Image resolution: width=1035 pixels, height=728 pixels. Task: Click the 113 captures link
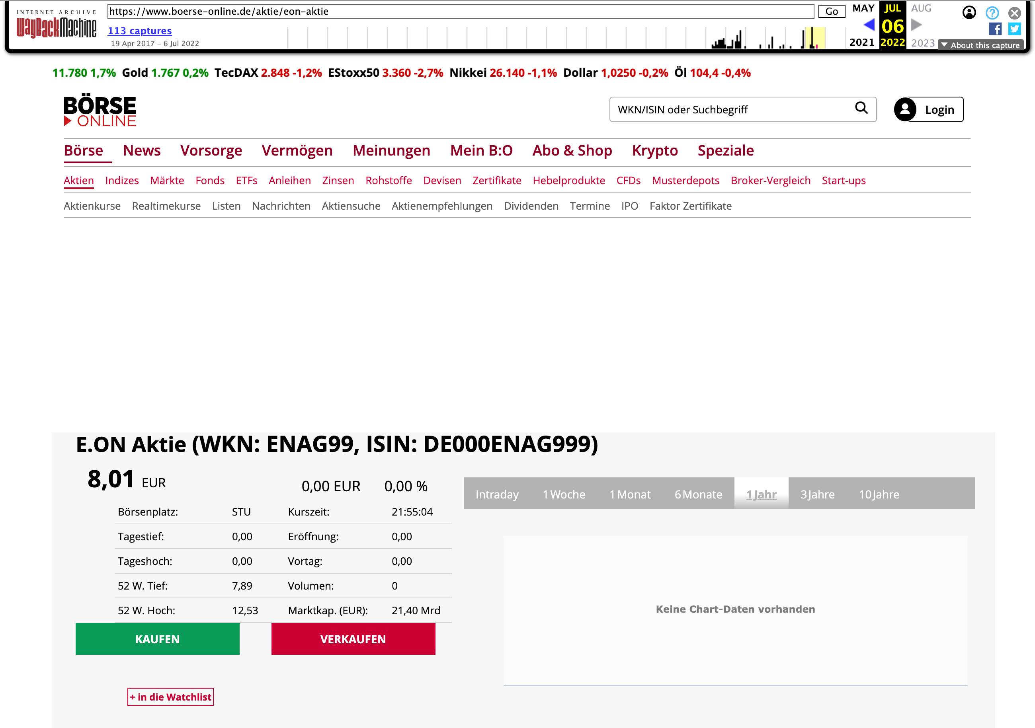coord(140,31)
